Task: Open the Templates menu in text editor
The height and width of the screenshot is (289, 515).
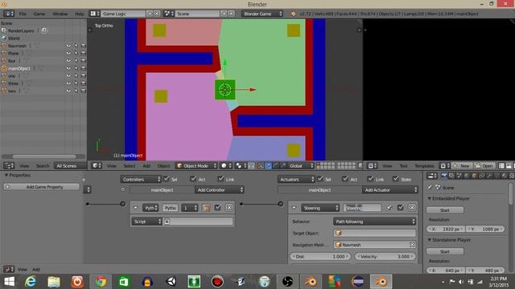Action: point(424,166)
